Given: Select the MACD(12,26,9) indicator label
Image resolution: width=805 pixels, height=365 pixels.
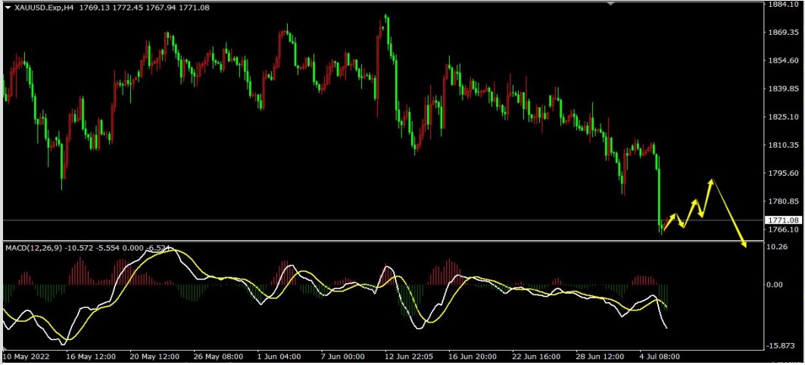Looking at the screenshot, I should [34, 248].
